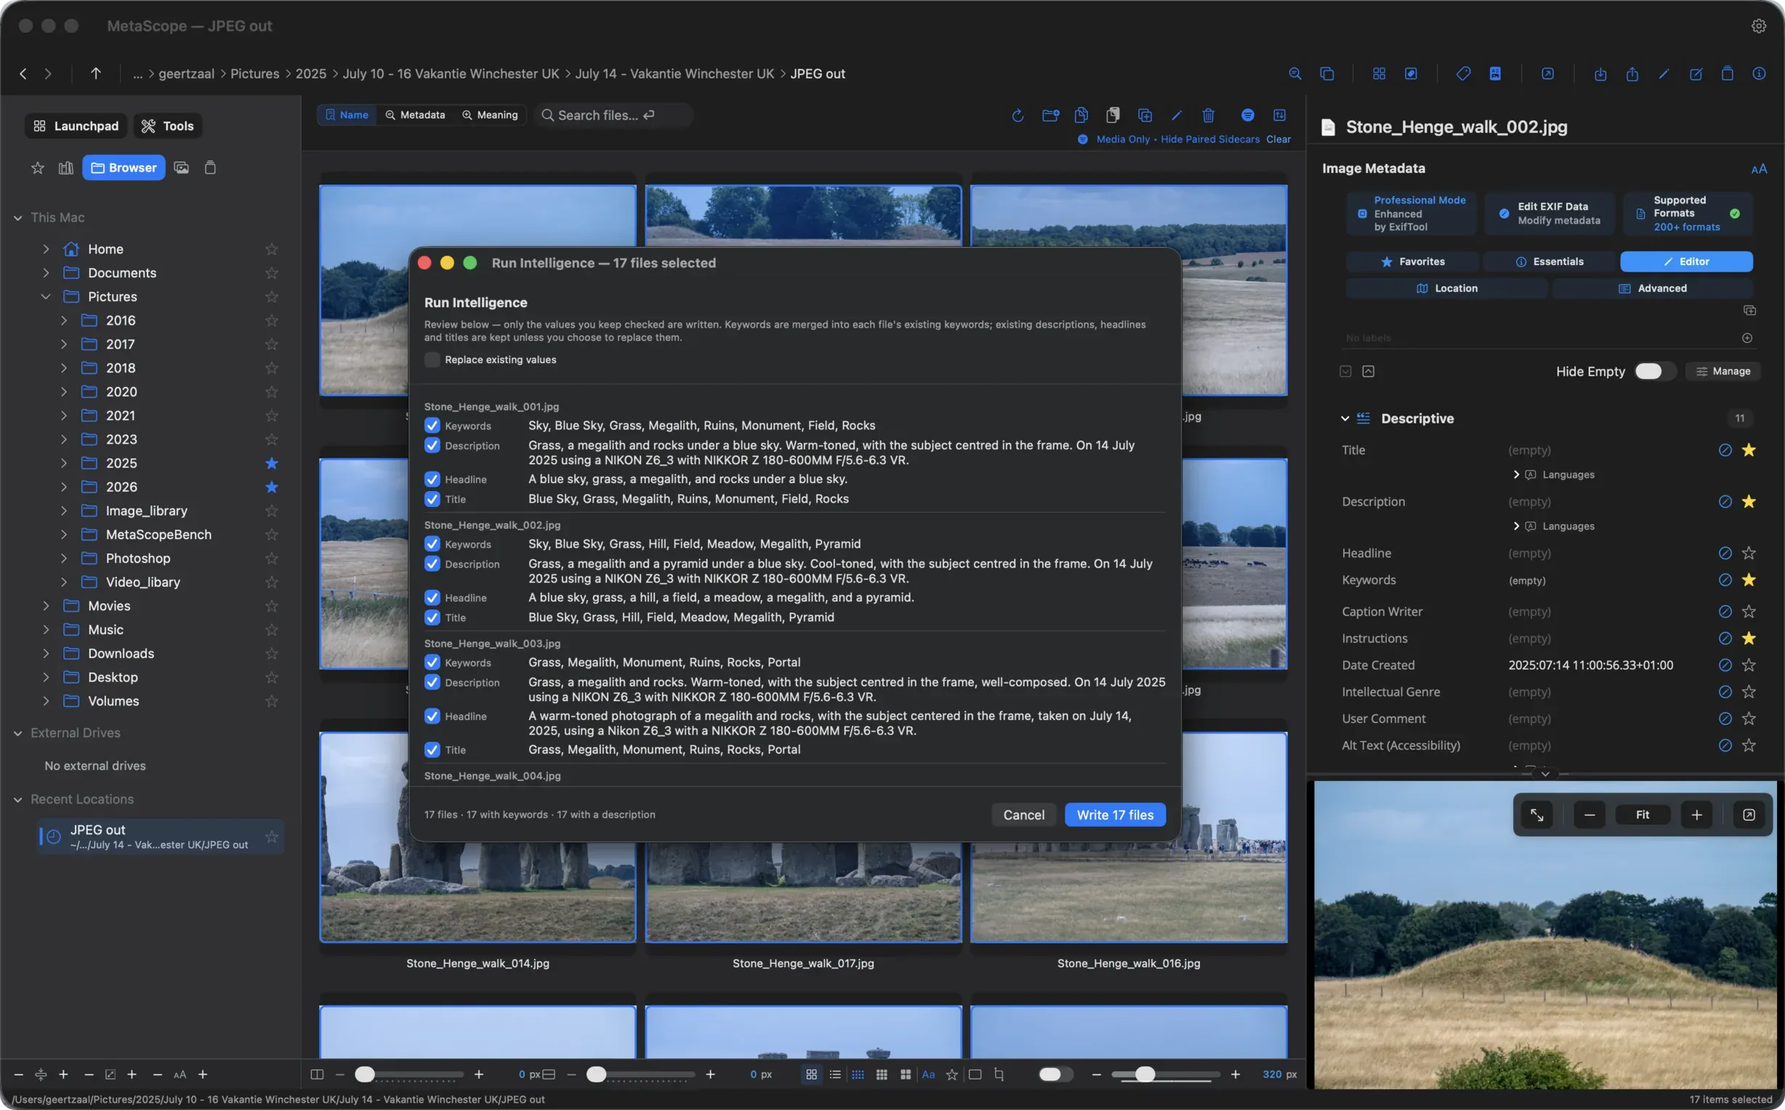Uncheck Keywords for Stone_Henge_walk_001.jpg
The image size is (1785, 1110).
(432, 426)
